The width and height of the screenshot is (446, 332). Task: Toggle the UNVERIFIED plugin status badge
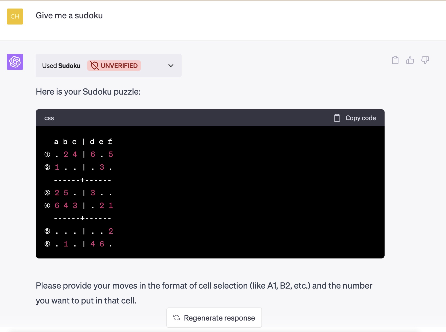coord(114,66)
